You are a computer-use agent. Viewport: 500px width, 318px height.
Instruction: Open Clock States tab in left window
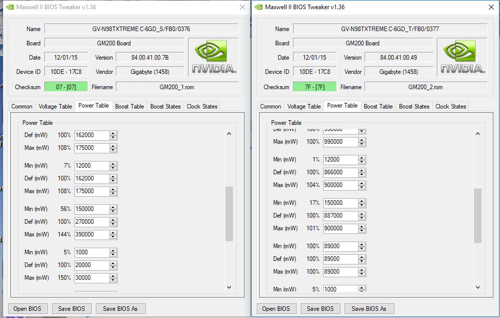pos(202,107)
